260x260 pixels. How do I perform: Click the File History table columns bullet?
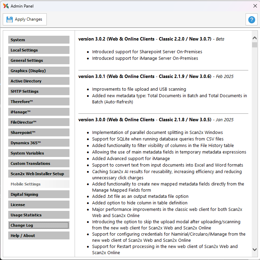click(163, 145)
